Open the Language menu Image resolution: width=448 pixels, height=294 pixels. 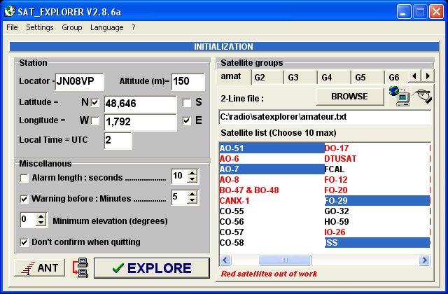107,27
